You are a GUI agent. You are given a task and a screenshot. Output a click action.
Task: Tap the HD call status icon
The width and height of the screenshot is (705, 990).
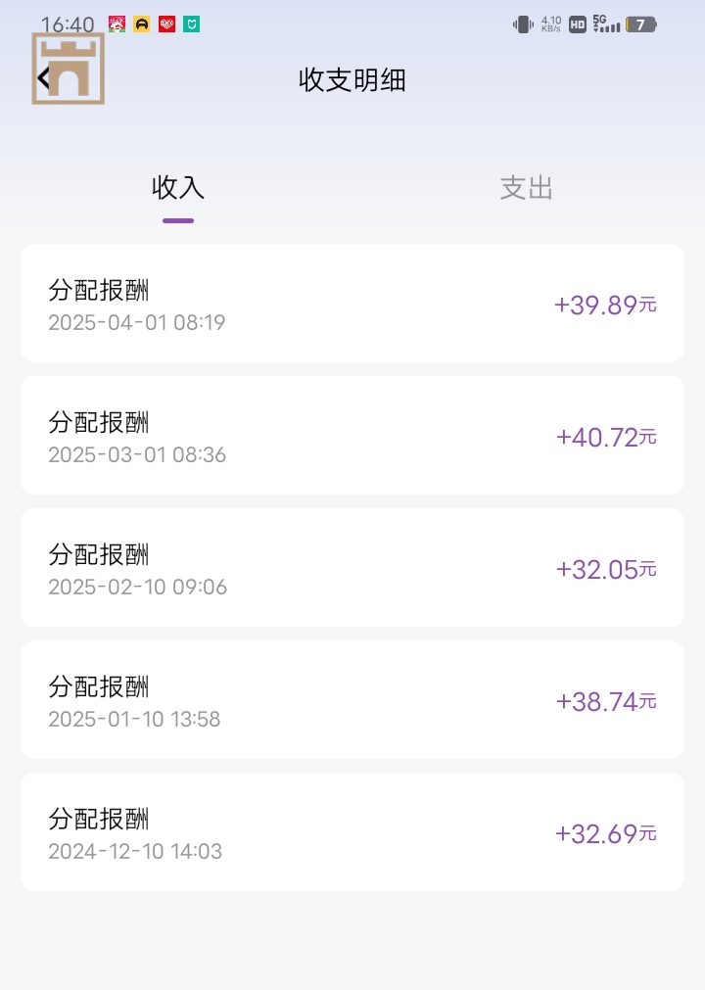click(578, 24)
